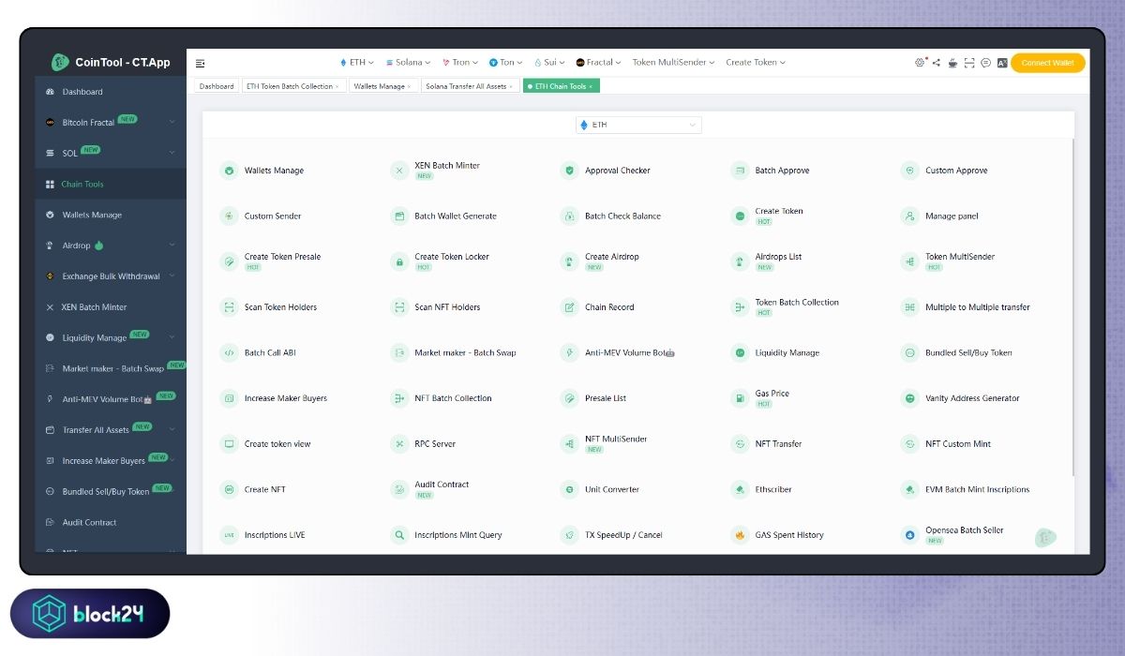1125x656 pixels.
Task: Click the Scan Token Holders icon
Action: (229, 307)
